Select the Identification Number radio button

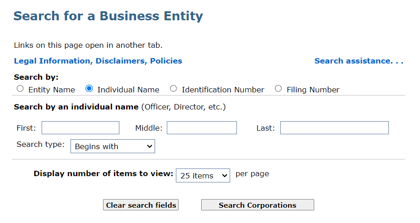[x=173, y=89]
